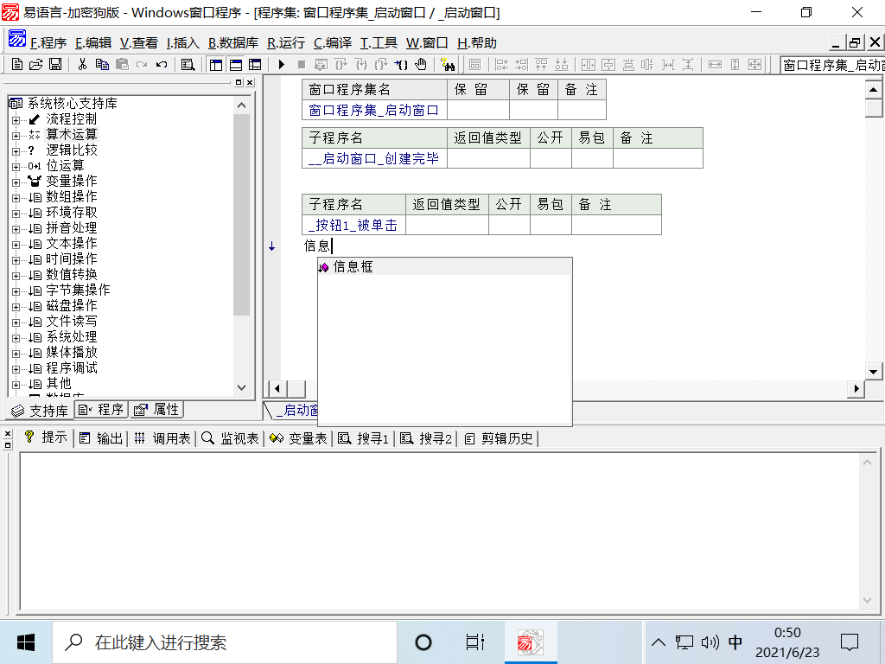Open the R.运行 menu
Image resolution: width=885 pixels, height=664 pixels.
click(285, 43)
